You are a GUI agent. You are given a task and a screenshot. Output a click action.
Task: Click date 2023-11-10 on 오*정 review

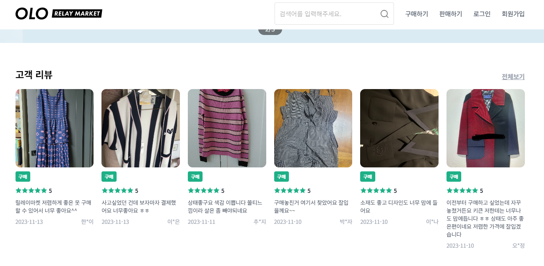(460, 245)
